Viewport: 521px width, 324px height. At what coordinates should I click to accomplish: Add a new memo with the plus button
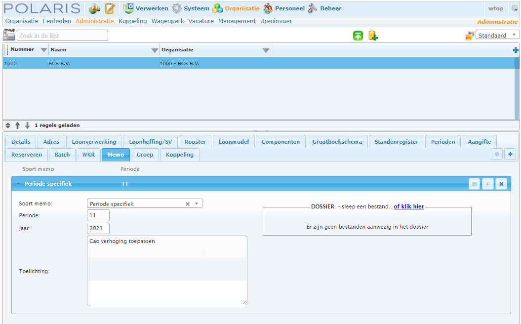[510, 154]
